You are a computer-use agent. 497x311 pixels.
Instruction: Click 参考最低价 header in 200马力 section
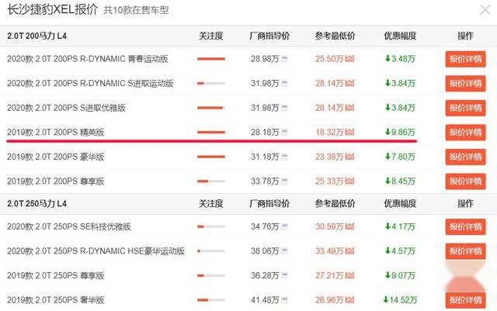point(335,36)
